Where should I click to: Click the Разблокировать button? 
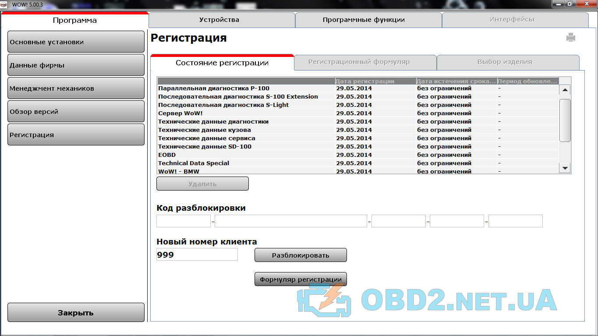click(301, 255)
